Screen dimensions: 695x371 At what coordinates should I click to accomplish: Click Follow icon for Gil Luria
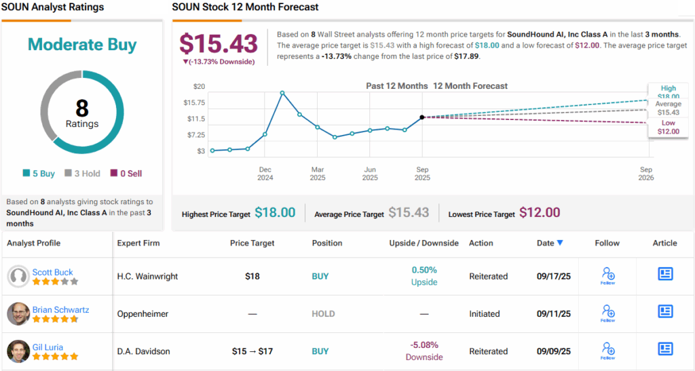click(607, 350)
